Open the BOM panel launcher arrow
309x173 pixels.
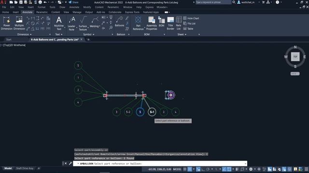click(x=164, y=34)
